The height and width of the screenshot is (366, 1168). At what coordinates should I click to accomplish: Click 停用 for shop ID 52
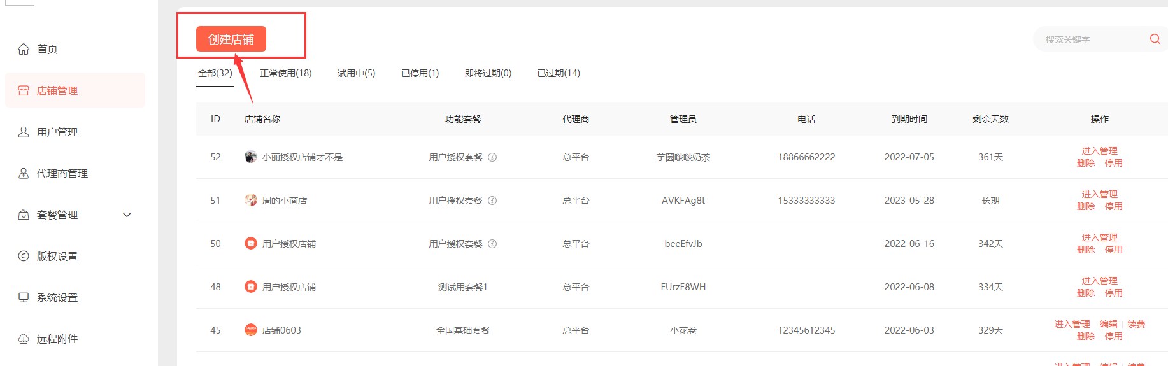[x=1114, y=163]
